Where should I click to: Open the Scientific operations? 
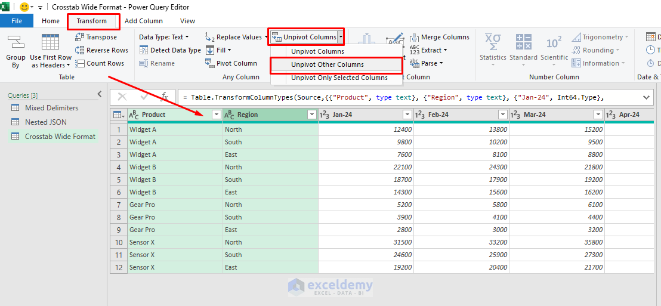(x=554, y=50)
